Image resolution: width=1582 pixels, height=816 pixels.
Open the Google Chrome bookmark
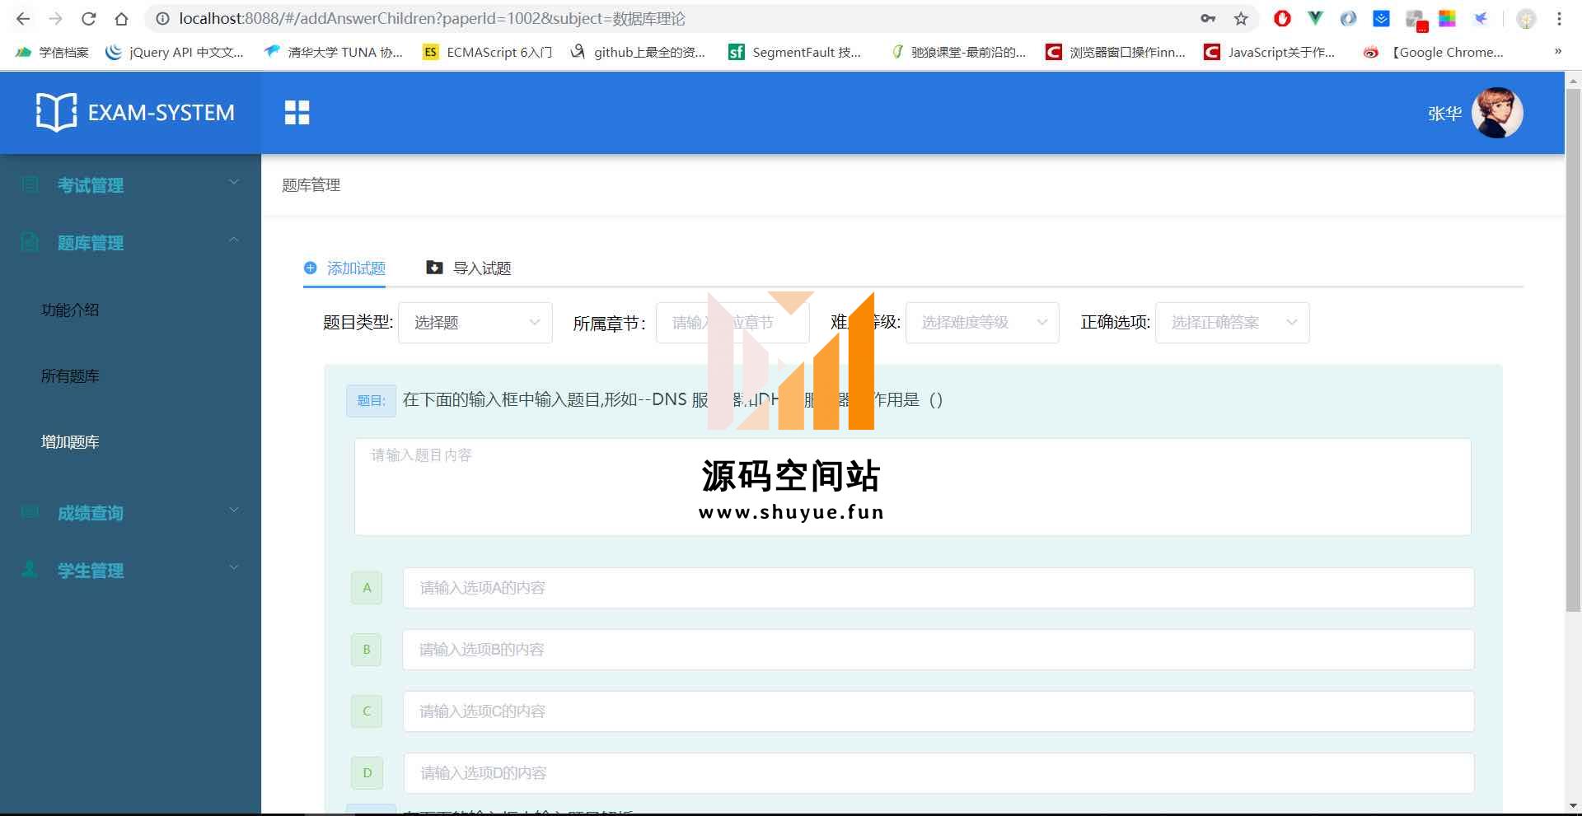pyautogui.click(x=1434, y=52)
